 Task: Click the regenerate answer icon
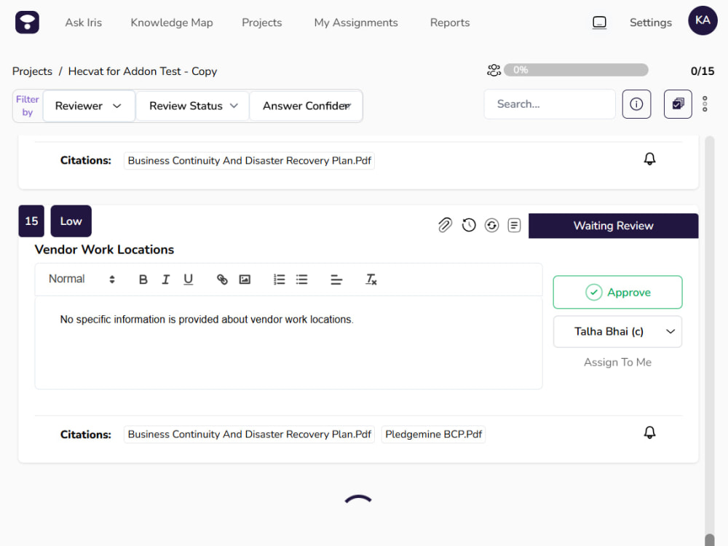point(491,225)
